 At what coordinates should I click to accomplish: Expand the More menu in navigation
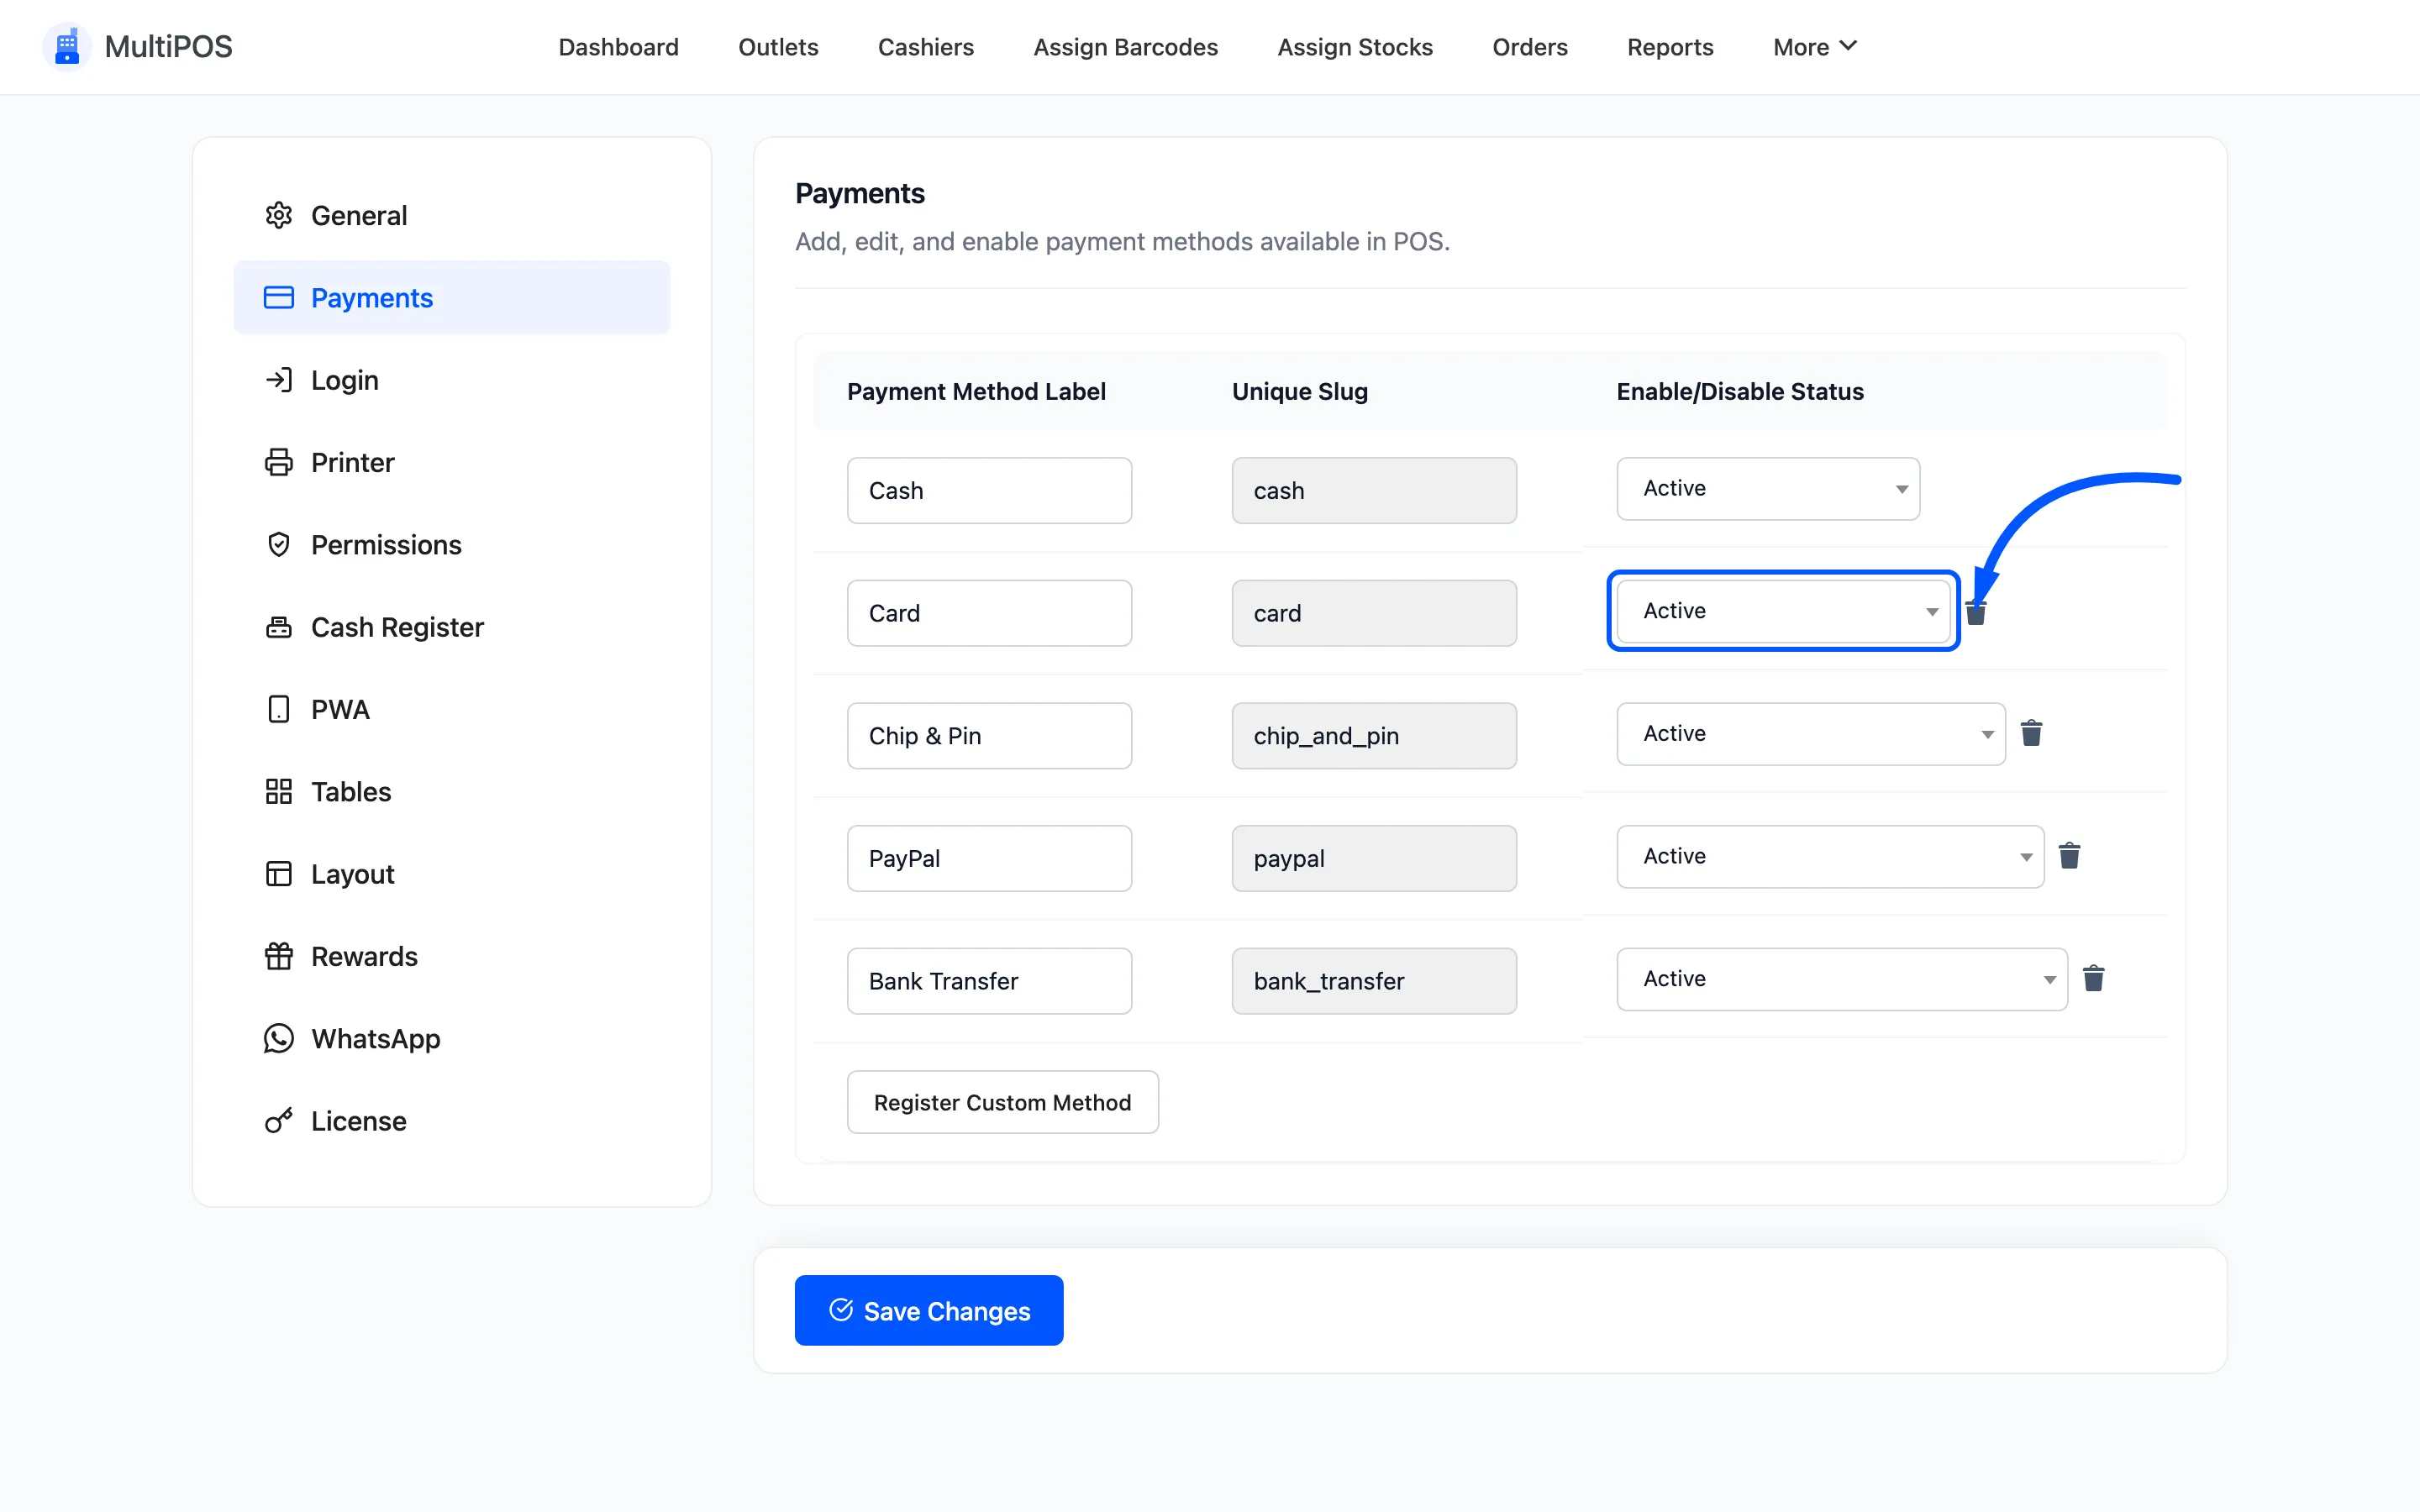tap(1814, 47)
